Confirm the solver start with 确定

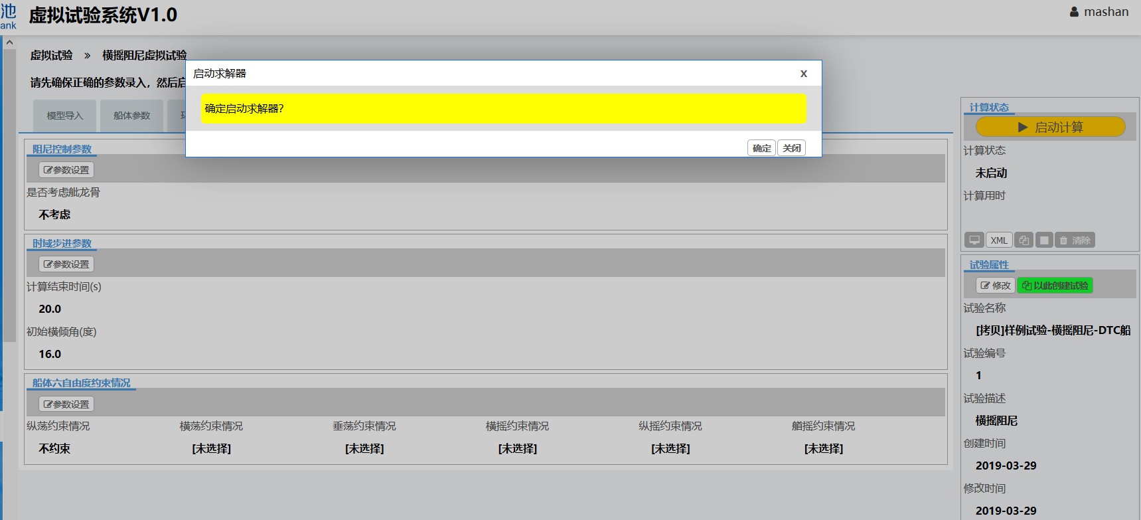click(761, 148)
